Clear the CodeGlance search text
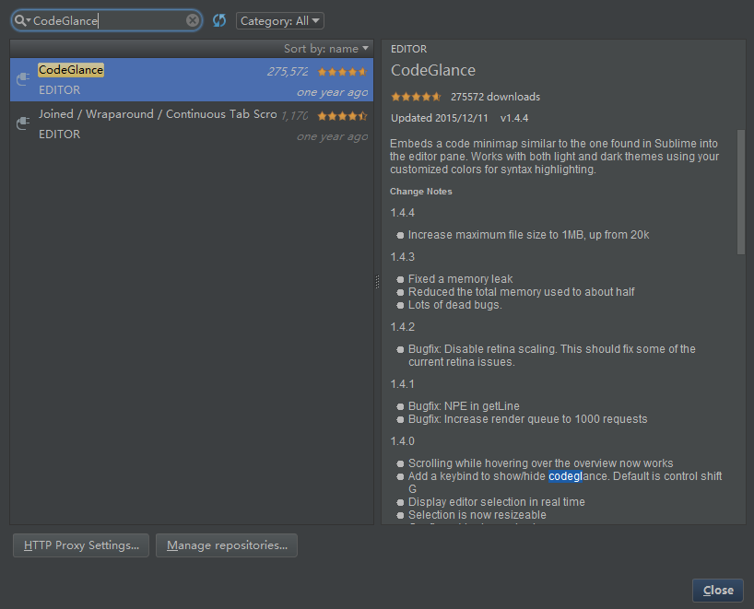This screenshot has width=754, height=609. coord(193,20)
